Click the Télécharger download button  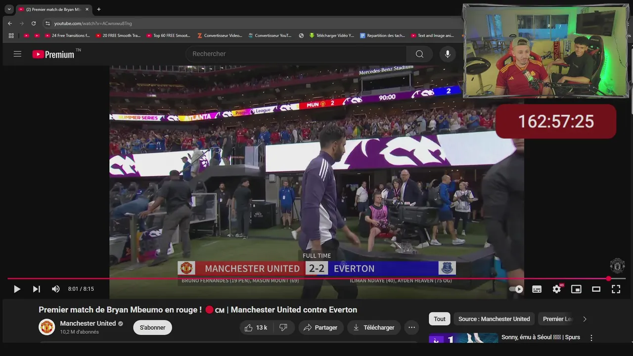374,327
